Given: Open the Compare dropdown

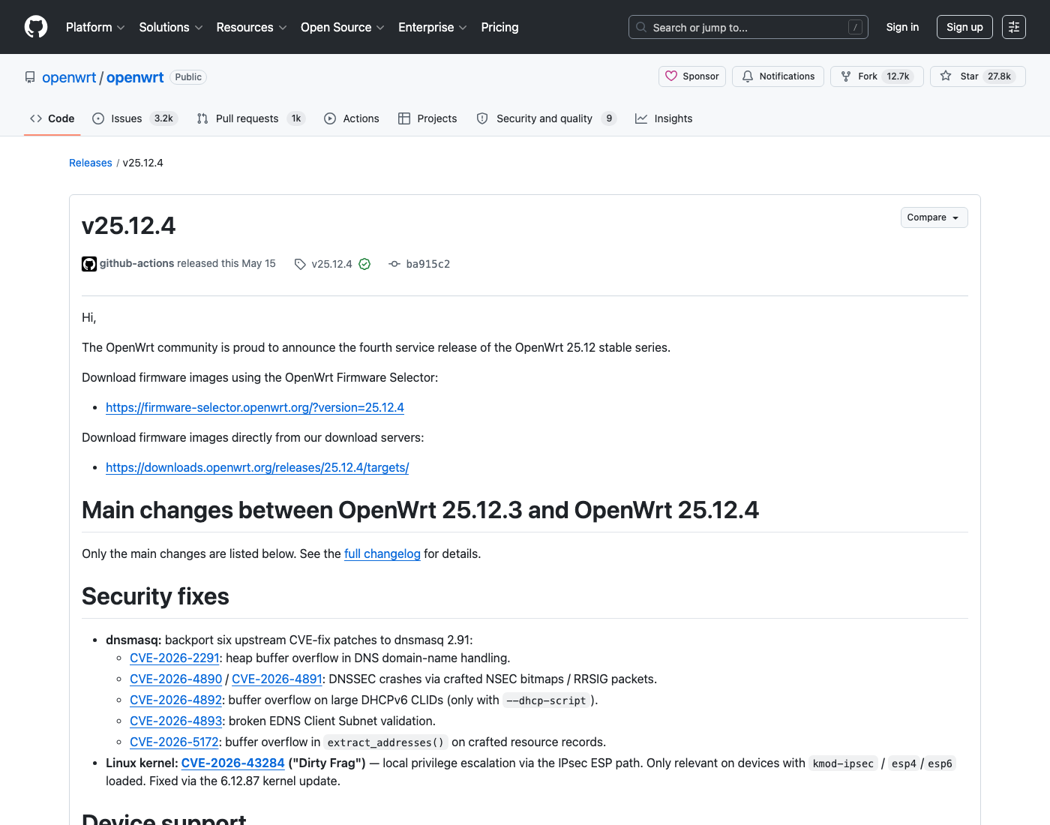Looking at the screenshot, I should pos(934,217).
